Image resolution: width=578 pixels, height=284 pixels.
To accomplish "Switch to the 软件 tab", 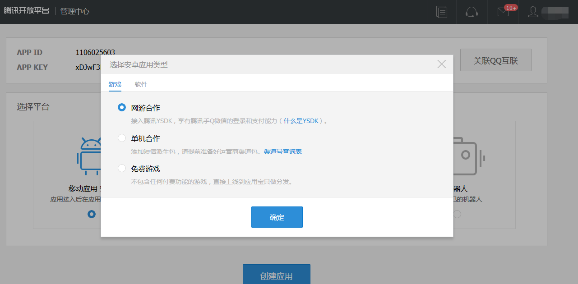I will click(x=141, y=84).
